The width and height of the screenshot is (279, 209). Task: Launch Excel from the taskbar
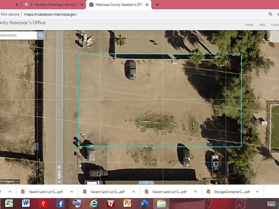[x=9, y=203]
